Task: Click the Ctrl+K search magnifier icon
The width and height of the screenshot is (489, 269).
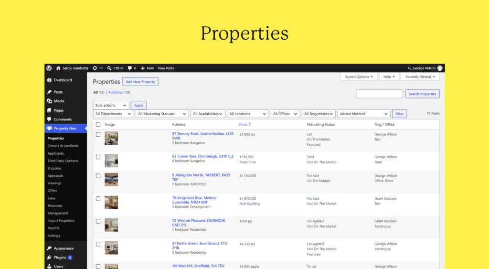Action: (x=109, y=68)
